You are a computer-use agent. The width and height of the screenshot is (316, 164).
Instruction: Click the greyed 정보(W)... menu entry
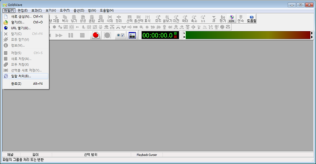pos(26,46)
